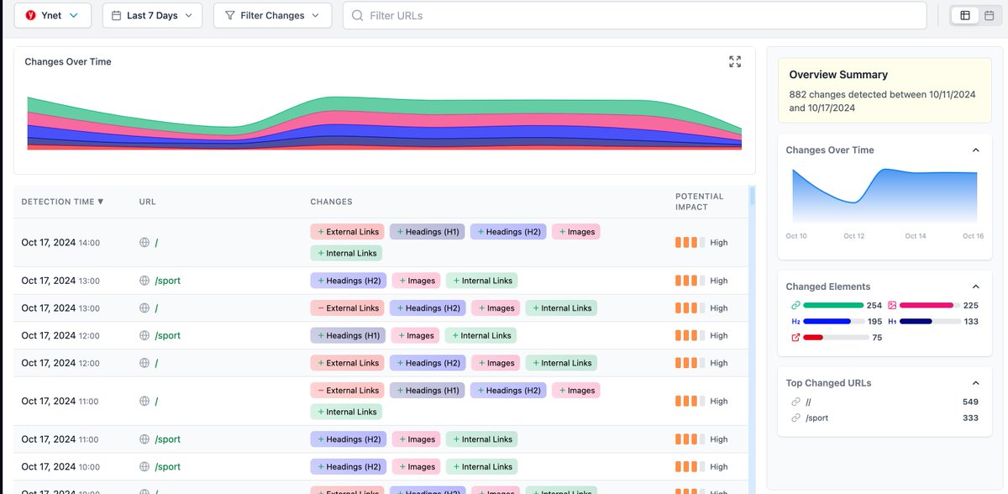Collapse the Changes Over Time sidebar panel
Screen dimensions: 1008x494
pos(975,150)
